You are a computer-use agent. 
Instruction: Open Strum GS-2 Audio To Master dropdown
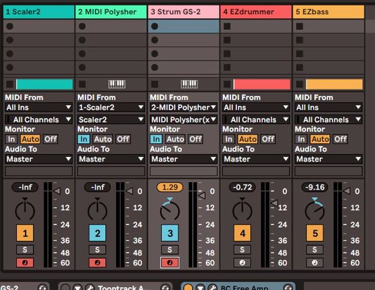183,159
